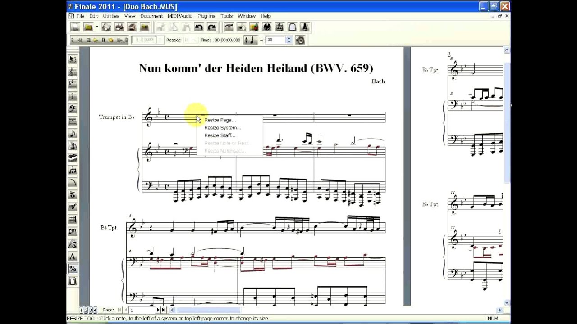Open the Plug-ins menu
Screen dimensions: 577x324
pos(206,16)
